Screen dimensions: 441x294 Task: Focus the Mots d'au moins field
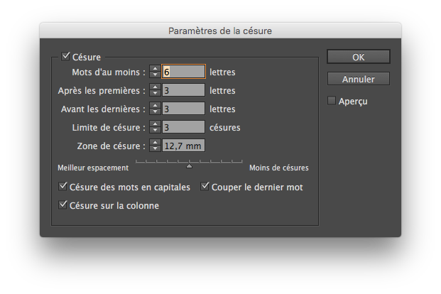click(x=184, y=72)
